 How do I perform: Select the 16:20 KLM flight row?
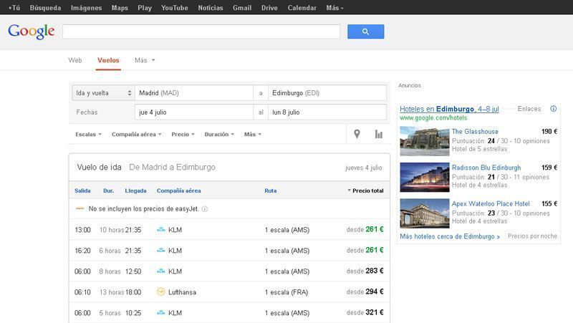coord(229,251)
